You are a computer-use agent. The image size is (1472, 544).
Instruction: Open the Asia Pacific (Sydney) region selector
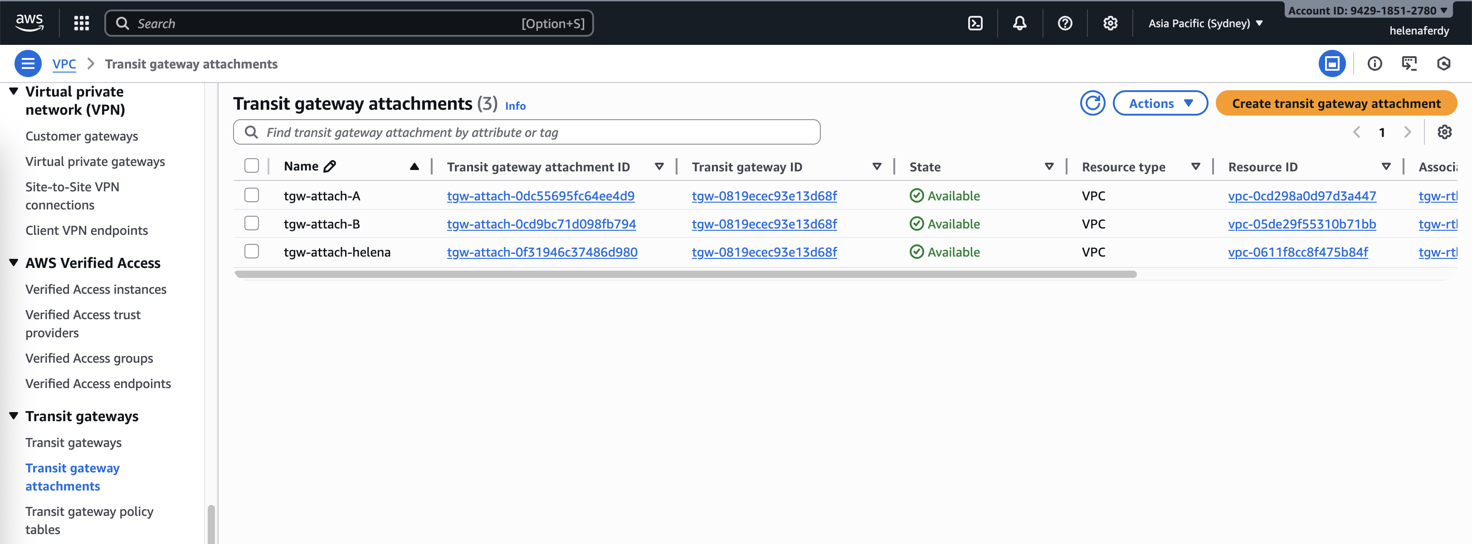(1205, 24)
